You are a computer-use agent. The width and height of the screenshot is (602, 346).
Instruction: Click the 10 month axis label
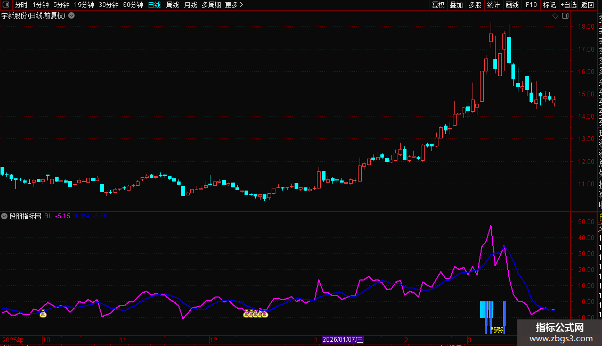point(46,340)
